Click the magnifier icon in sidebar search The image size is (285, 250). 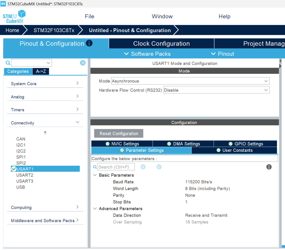point(8,63)
